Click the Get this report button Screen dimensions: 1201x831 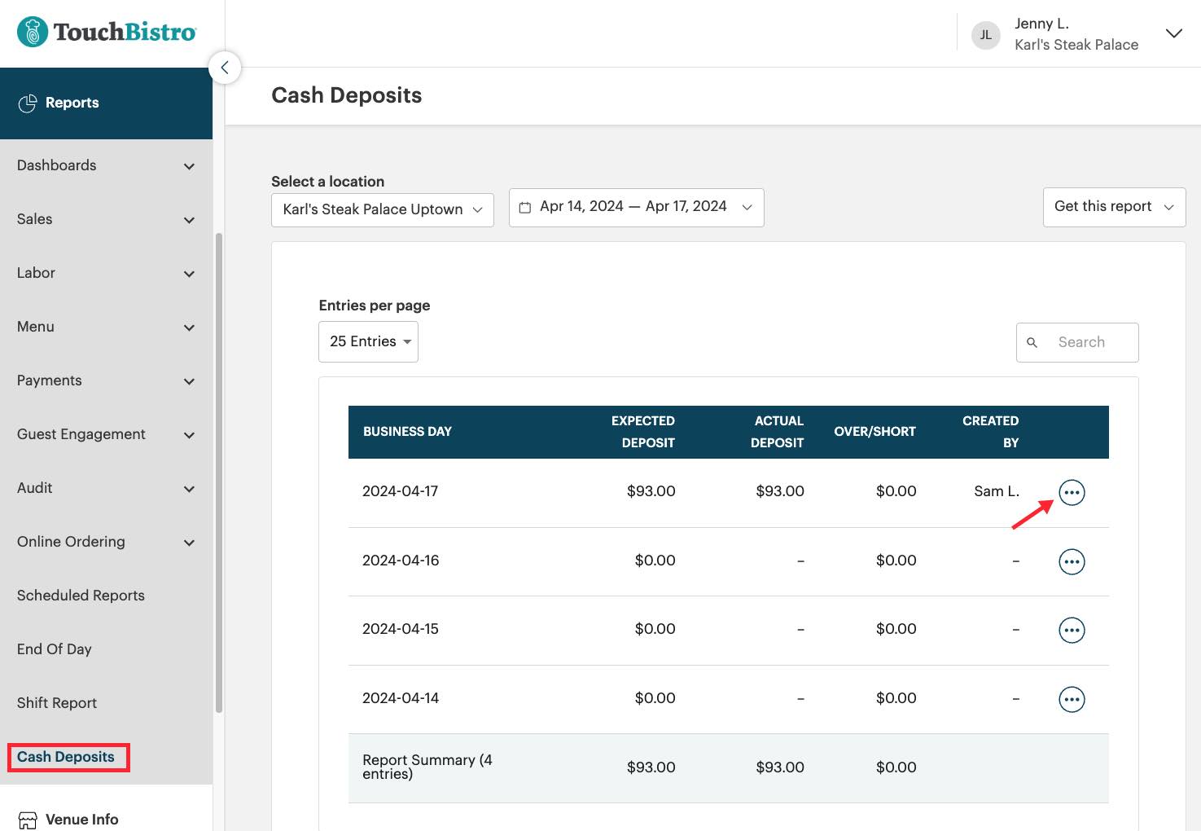point(1113,207)
